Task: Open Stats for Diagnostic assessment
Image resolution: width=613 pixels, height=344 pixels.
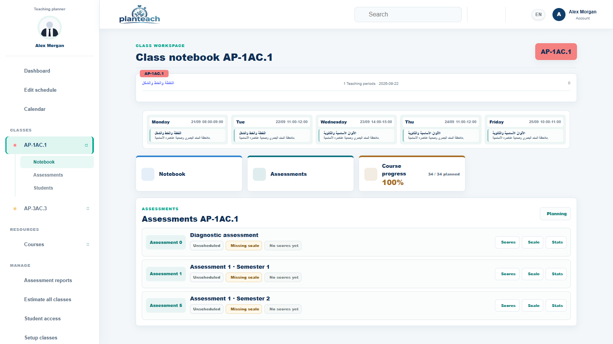Action: (556, 242)
